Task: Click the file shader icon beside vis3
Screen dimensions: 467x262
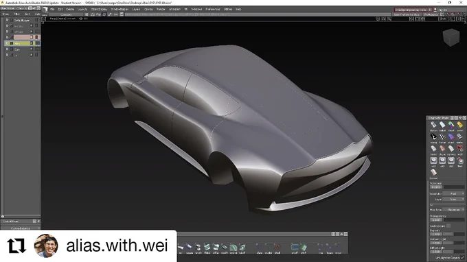Action: tap(460, 160)
